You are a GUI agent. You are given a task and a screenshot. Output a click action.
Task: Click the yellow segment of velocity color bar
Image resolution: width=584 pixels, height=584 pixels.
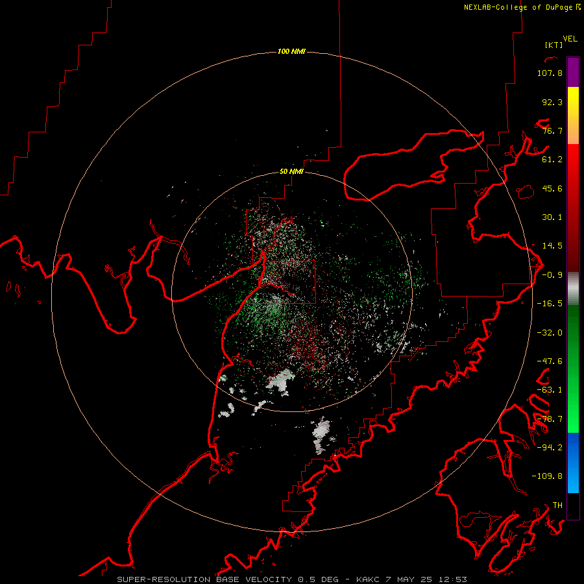573,116
